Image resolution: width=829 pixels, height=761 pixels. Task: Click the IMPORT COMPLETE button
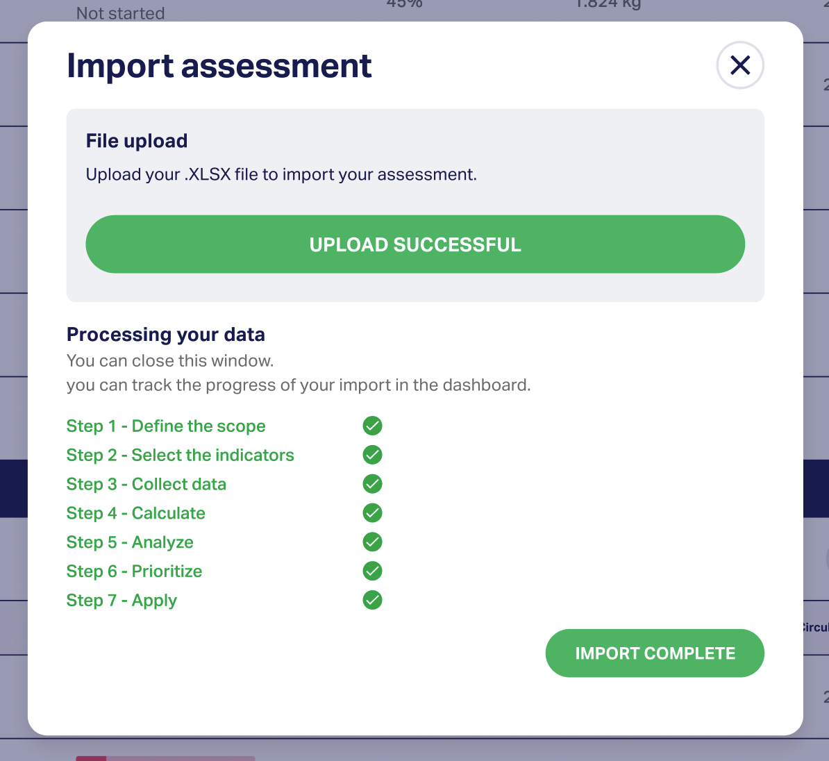click(x=655, y=653)
